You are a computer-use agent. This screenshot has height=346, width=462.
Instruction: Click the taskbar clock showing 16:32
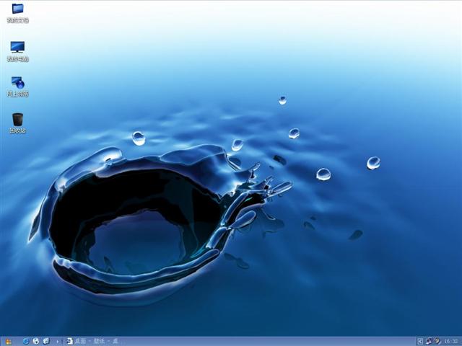coord(450,341)
